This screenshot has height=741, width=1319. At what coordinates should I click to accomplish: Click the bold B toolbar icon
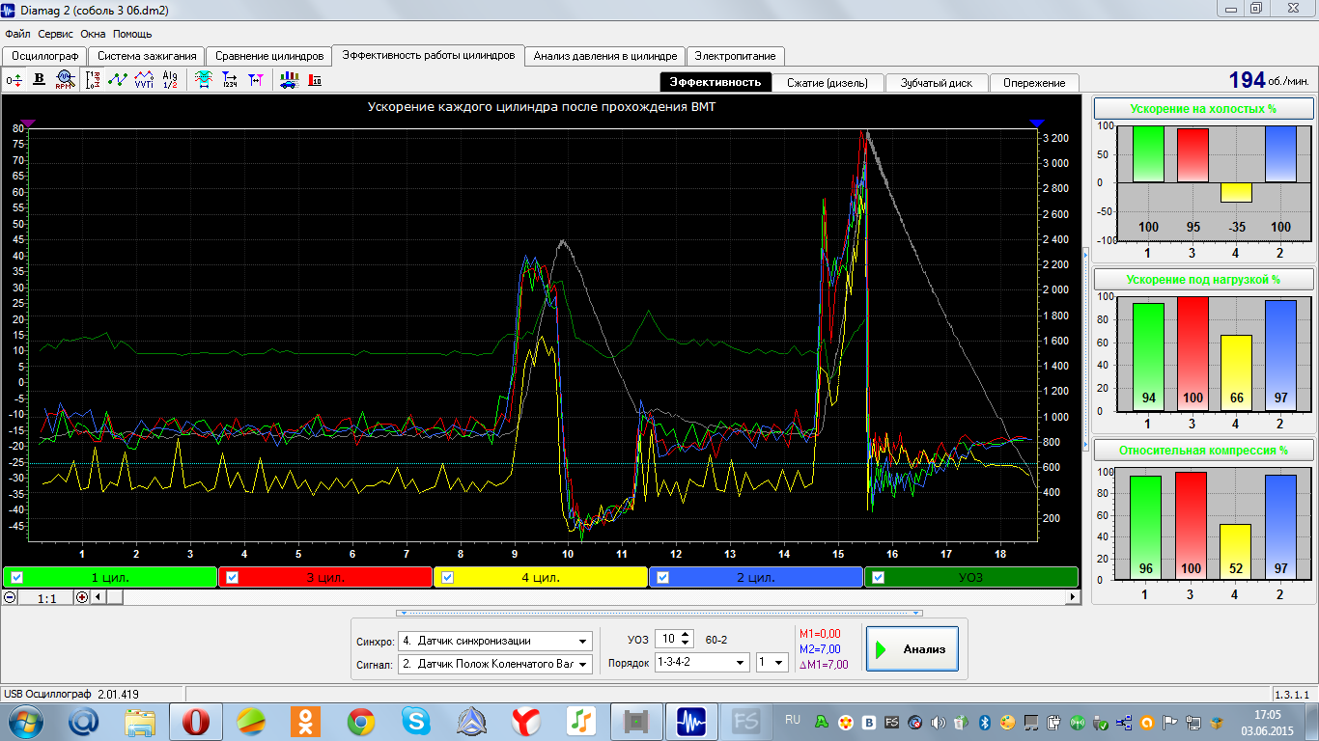coord(40,80)
